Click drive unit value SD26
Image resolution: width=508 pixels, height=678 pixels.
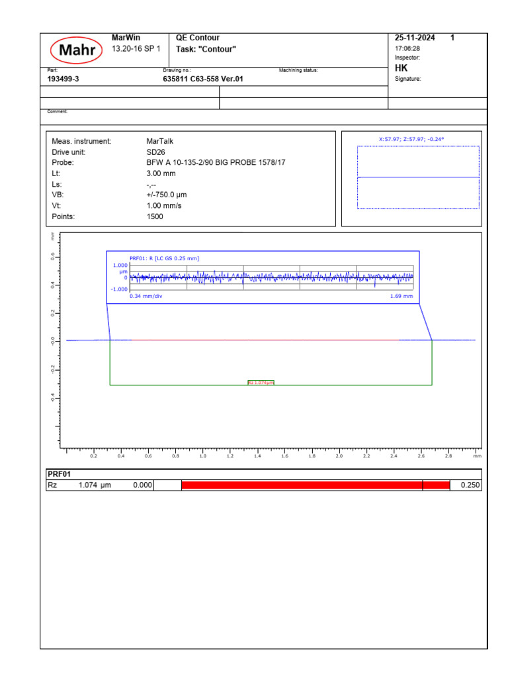155,152
